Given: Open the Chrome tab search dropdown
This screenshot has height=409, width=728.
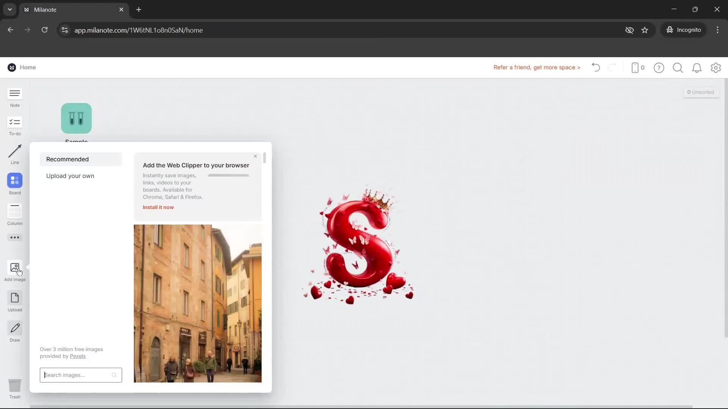Looking at the screenshot, I should click(x=10, y=9).
